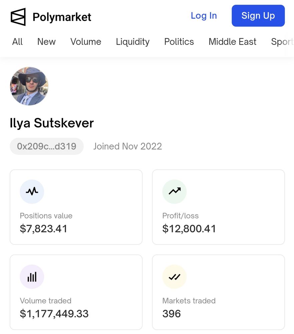Open the All category tab
Screen dimensions: 294x334
[17, 41]
